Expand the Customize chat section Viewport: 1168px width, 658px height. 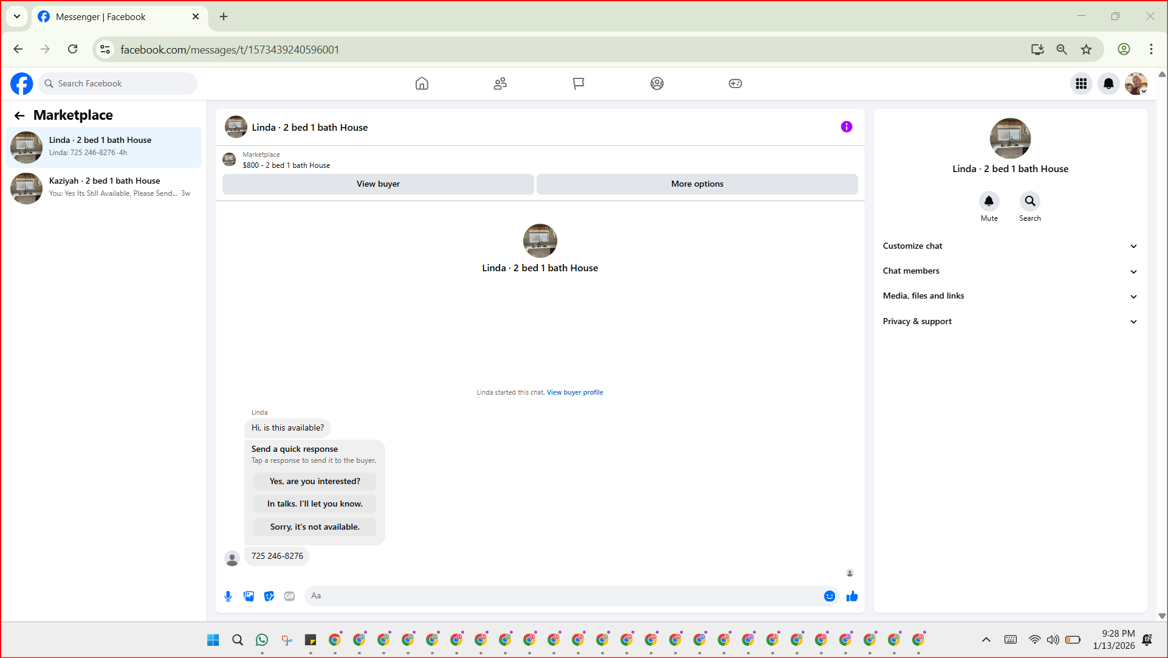click(x=1009, y=246)
